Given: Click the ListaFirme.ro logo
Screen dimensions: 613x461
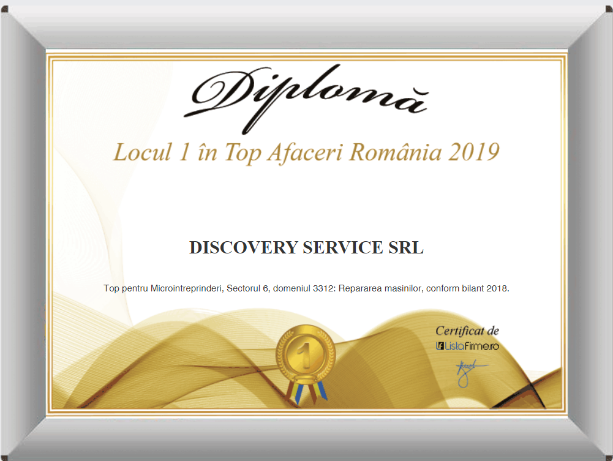Looking at the screenshot, I should tap(467, 346).
